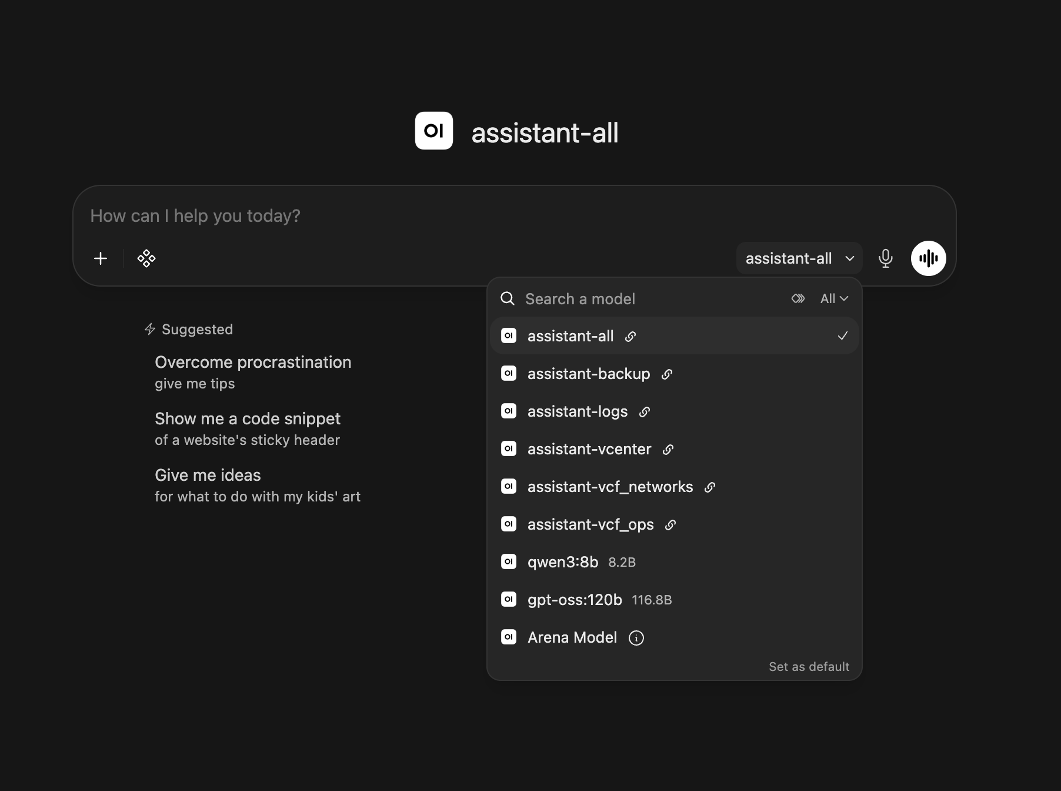Click the assistant-all page title text
The height and width of the screenshot is (791, 1061).
coord(545,132)
